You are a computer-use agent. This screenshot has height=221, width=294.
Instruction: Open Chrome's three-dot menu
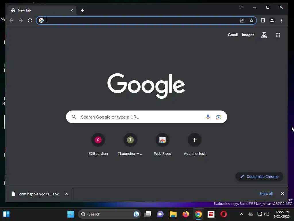(281, 20)
